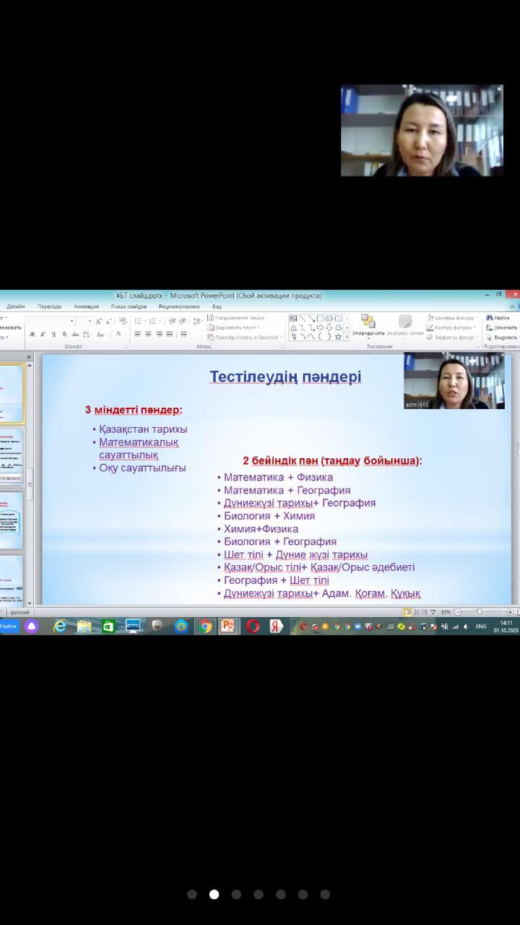Image resolution: width=520 pixels, height=925 pixels.
Task: Expand Контур фигуры shape outline dropdown
Action: pos(451,327)
